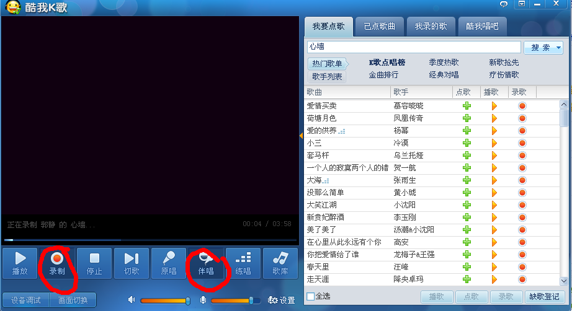Select the artist name 汪峰
This screenshot has width=572, height=311.
pos(401,267)
